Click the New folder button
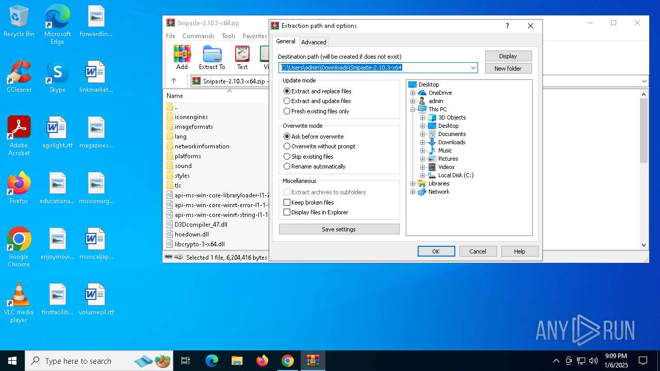This screenshot has height=371, width=660. [508, 69]
